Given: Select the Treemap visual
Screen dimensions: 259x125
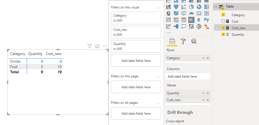Looking at the screenshot, I should pos(206,7).
